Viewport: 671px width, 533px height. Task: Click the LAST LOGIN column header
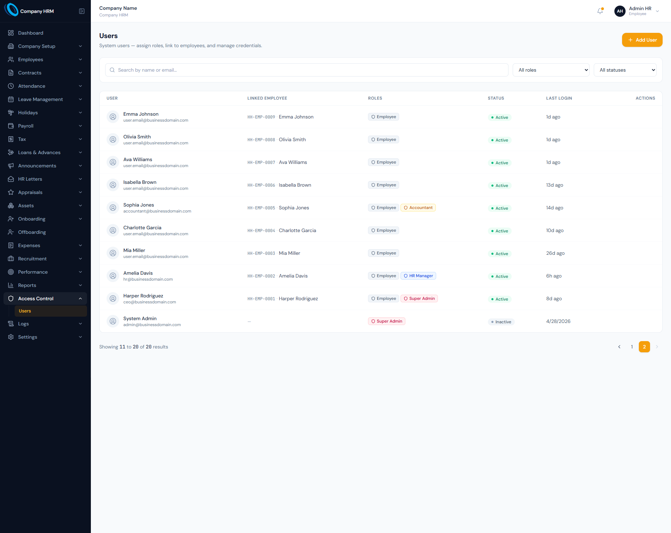coord(559,98)
